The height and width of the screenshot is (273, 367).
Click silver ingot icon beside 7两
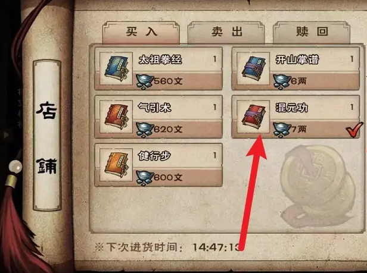pyautogui.click(x=282, y=130)
